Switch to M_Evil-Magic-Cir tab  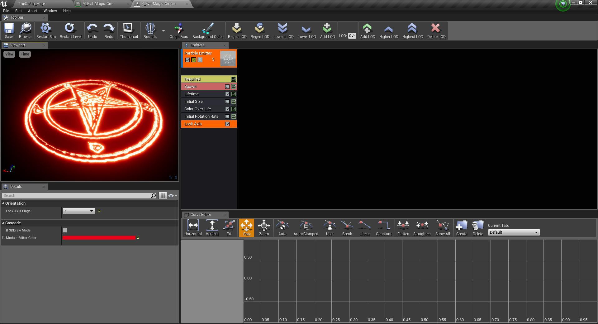[x=97, y=4]
